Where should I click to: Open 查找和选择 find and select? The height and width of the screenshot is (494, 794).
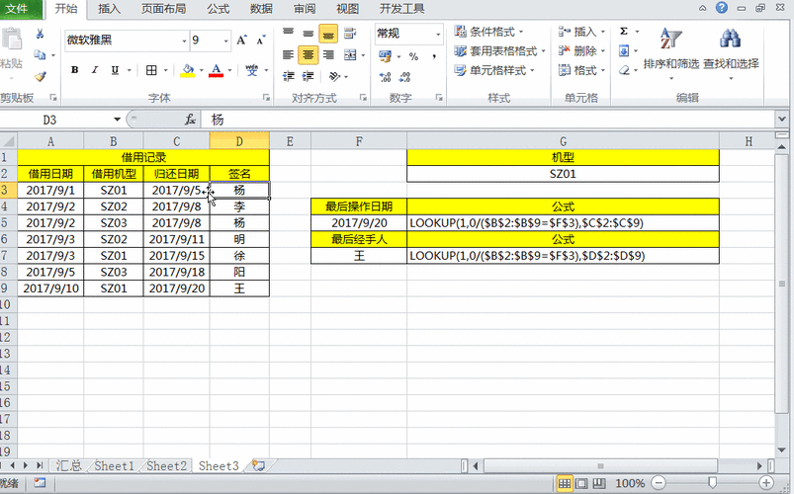[x=731, y=52]
